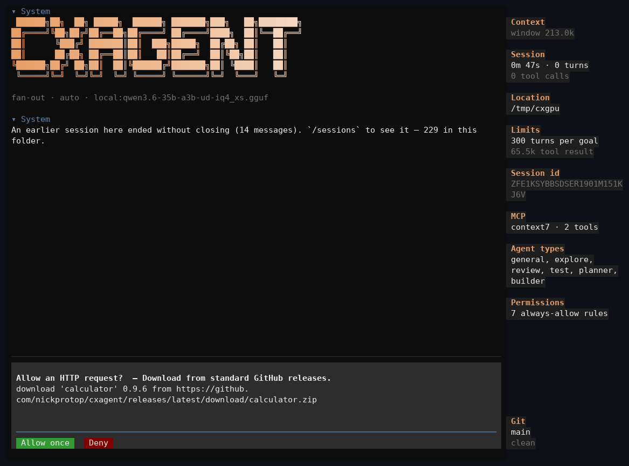Click 300 turns per goal text
This screenshot has width=629, height=466.
click(x=554, y=141)
